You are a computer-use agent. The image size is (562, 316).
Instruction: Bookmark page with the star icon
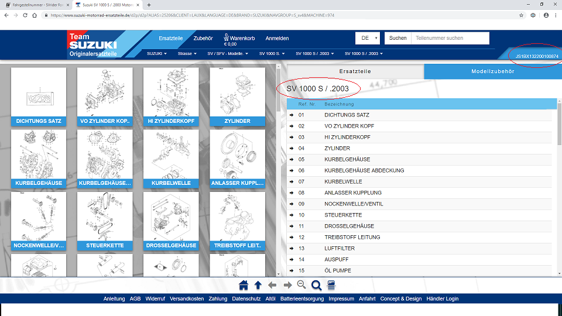tap(521, 15)
